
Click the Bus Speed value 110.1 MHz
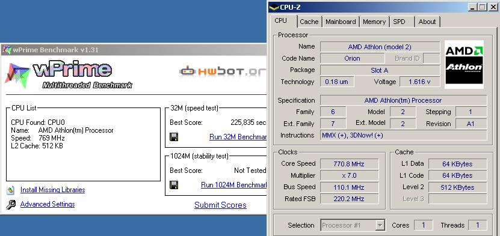point(349,187)
